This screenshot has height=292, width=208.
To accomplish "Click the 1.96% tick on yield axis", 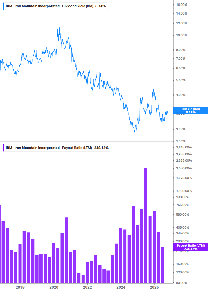I will [x=181, y=141].
